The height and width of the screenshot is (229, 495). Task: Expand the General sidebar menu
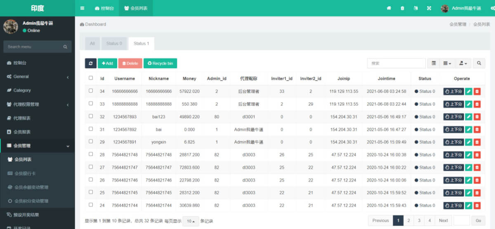pyautogui.click(x=37, y=77)
